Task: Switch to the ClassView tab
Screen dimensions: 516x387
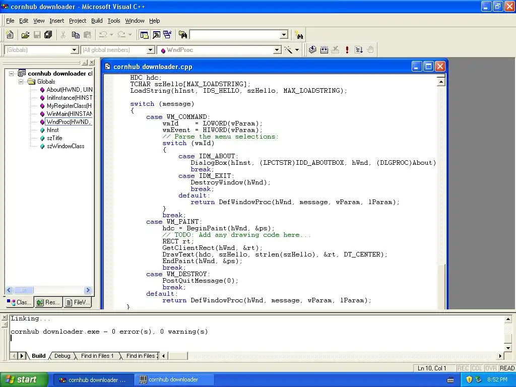Action: (x=20, y=302)
